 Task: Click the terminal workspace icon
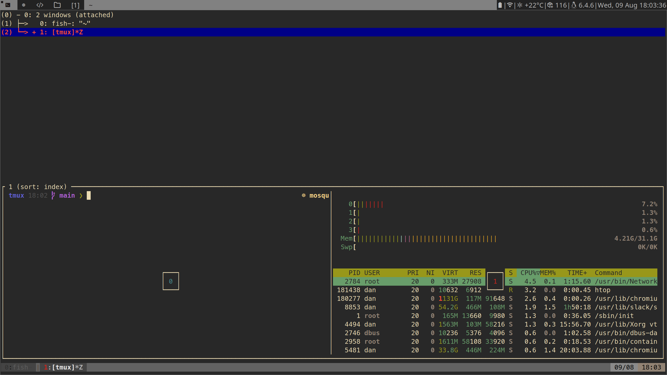point(8,5)
